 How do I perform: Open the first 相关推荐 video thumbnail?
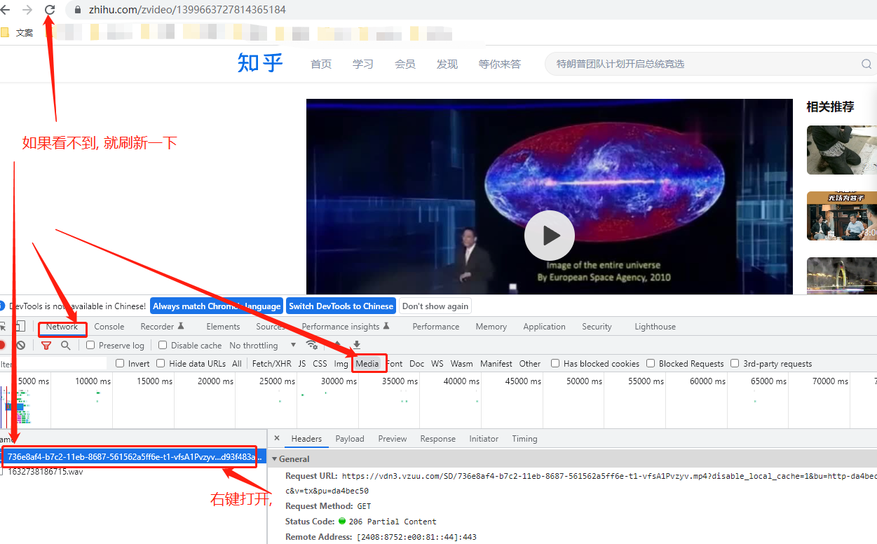[842, 150]
